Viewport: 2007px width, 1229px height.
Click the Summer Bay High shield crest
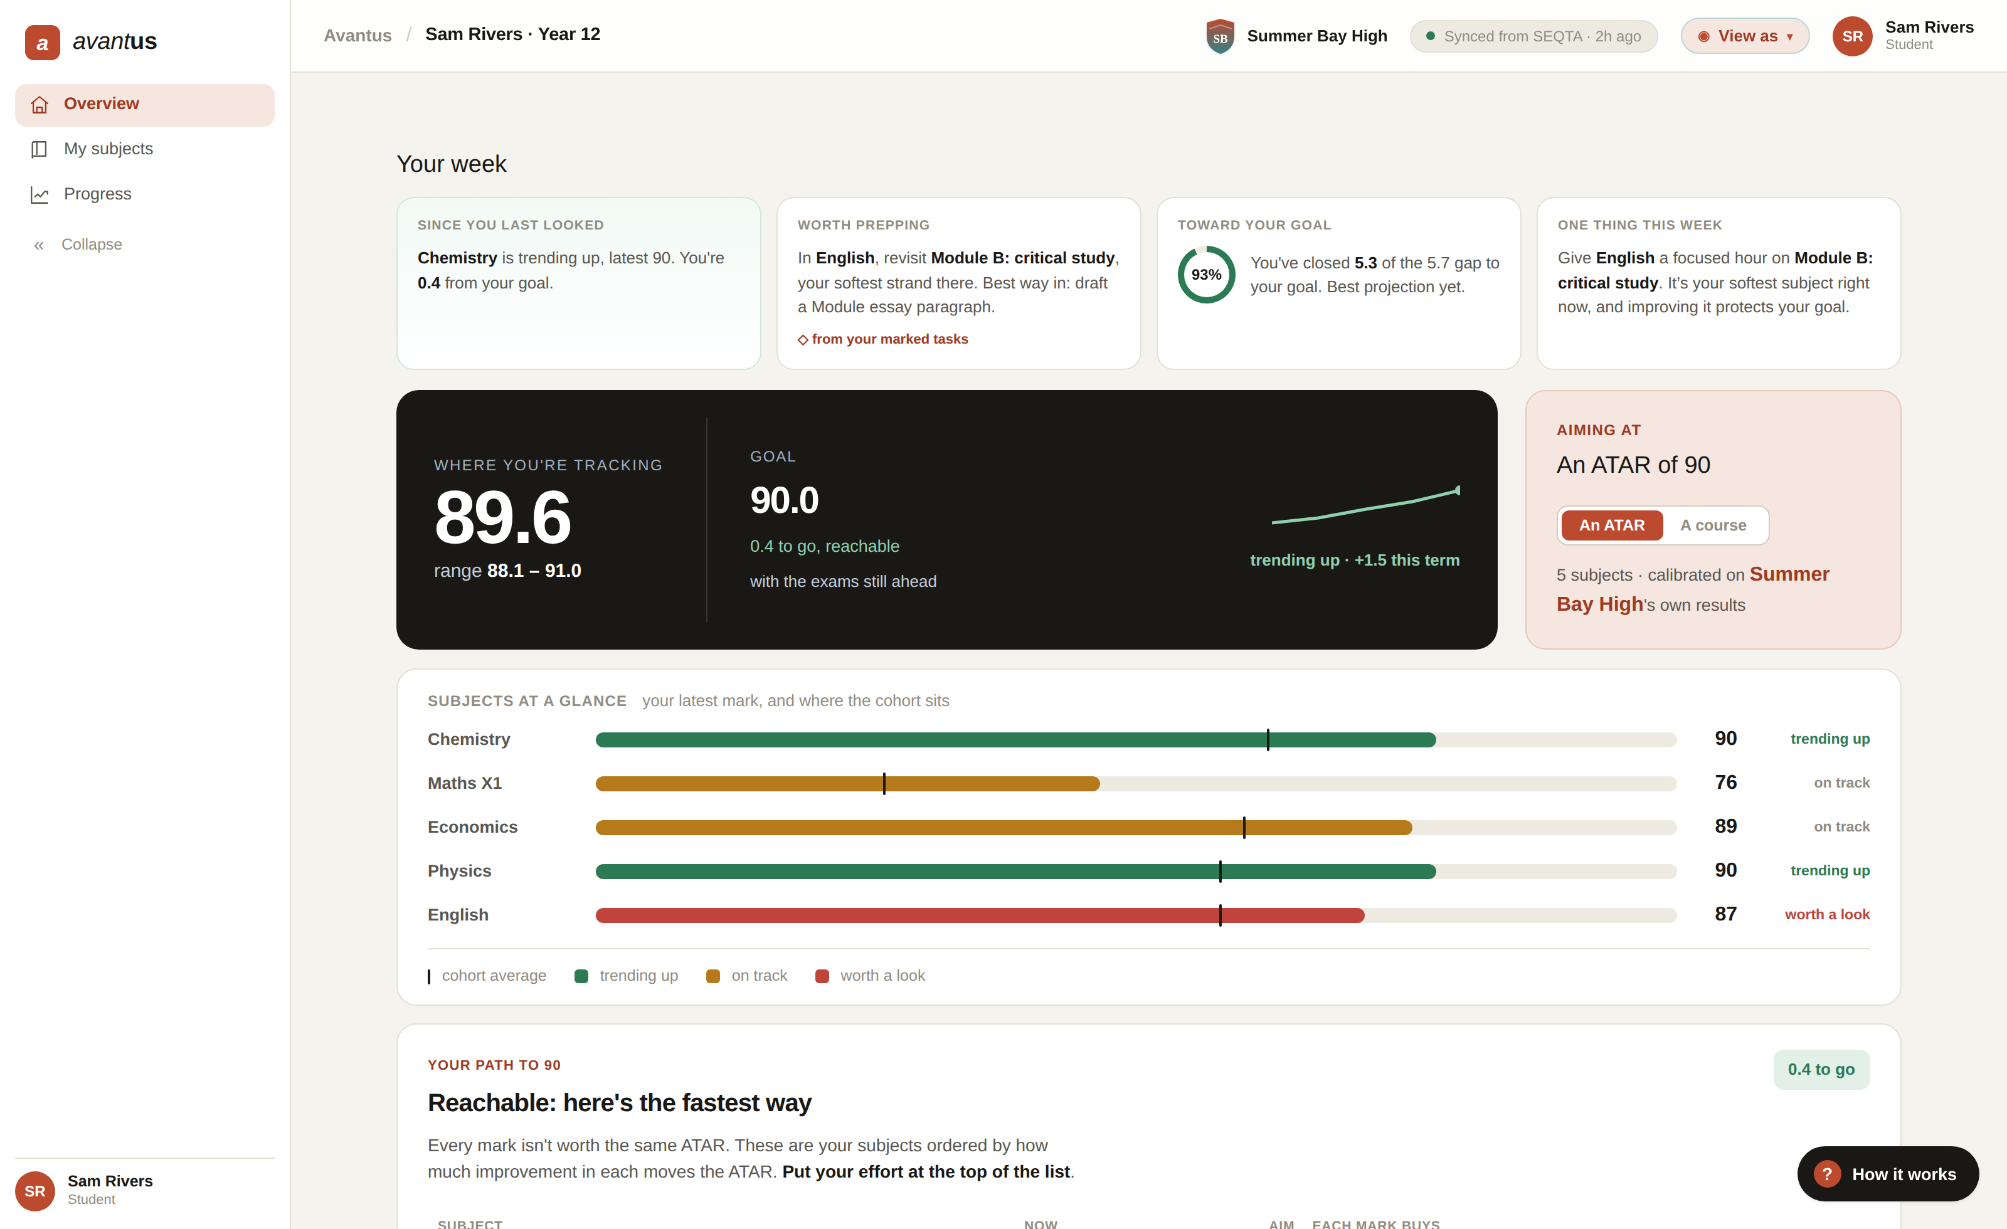point(1219,36)
